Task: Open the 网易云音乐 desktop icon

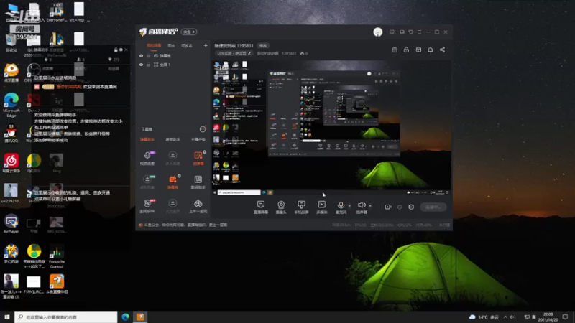Action: tap(11, 163)
